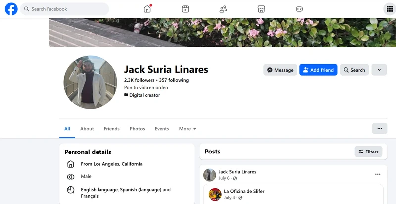396x204 pixels.
Task: Open the flower cover photo
Action: point(222,32)
